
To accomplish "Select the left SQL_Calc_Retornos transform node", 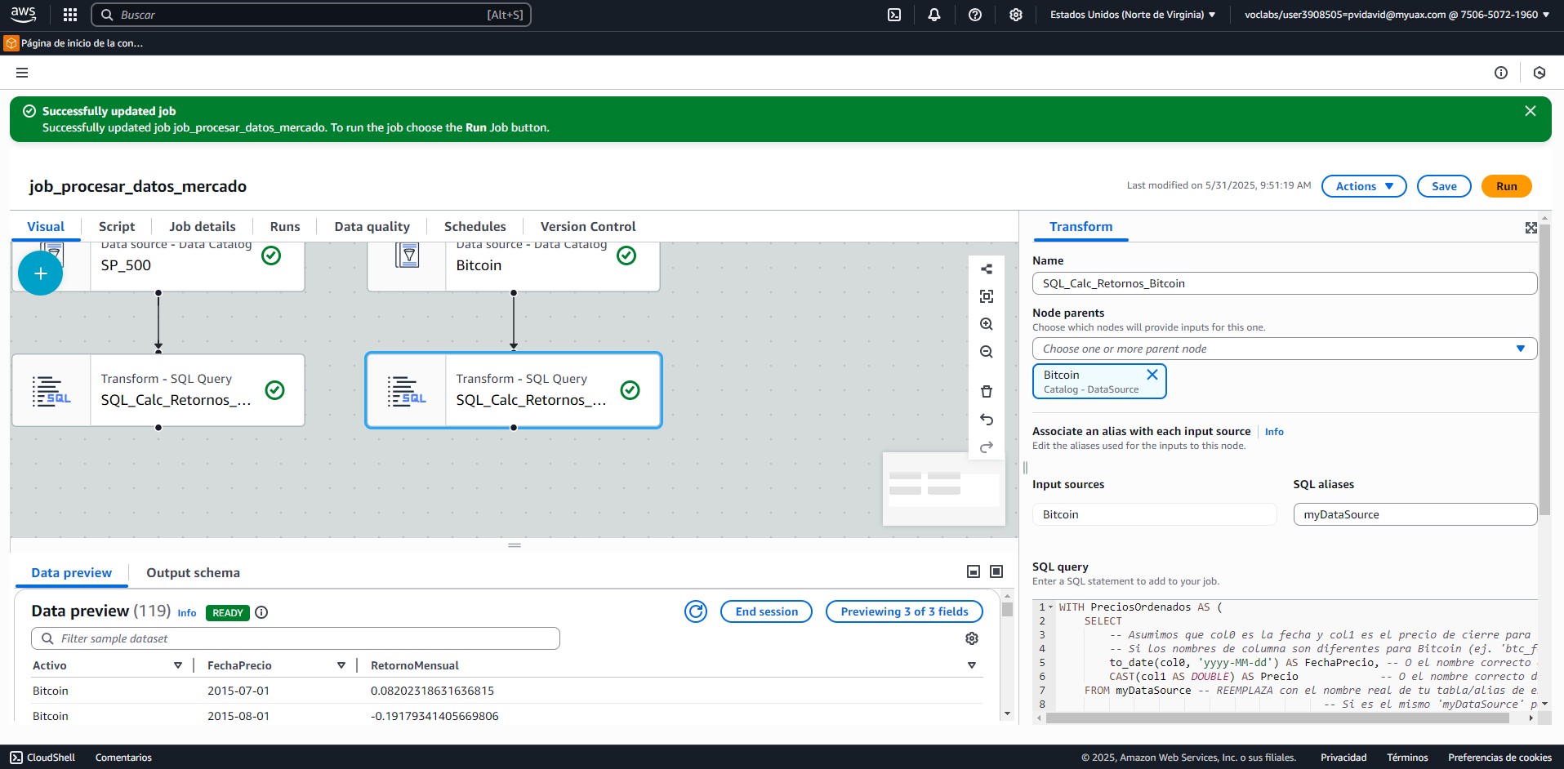I will 158,390.
